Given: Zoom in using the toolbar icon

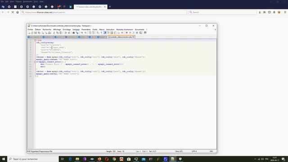Looking at the screenshot, I should pyautogui.click(x=81, y=33).
